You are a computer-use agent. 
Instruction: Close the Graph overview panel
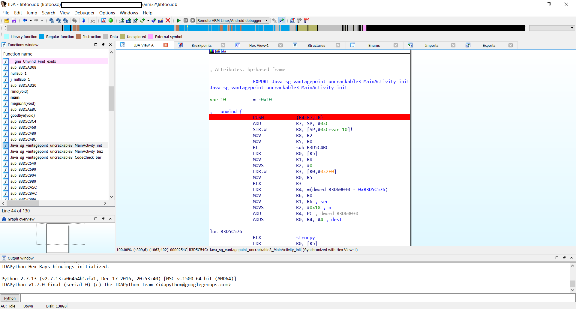click(x=110, y=219)
